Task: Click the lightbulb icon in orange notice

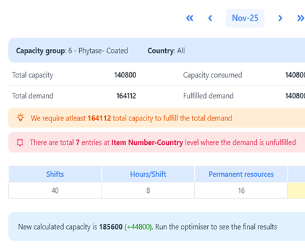Action: (20, 118)
